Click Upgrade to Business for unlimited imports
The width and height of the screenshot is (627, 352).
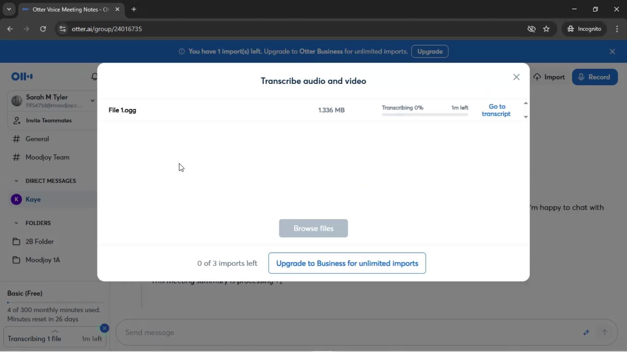click(x=347, y=263)
